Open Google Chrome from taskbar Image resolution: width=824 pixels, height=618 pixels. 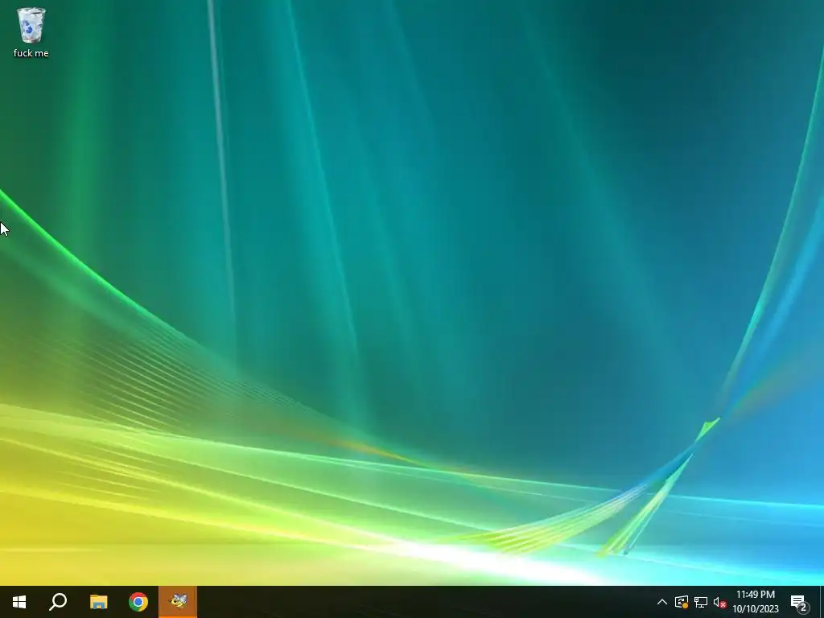[138, 602]
